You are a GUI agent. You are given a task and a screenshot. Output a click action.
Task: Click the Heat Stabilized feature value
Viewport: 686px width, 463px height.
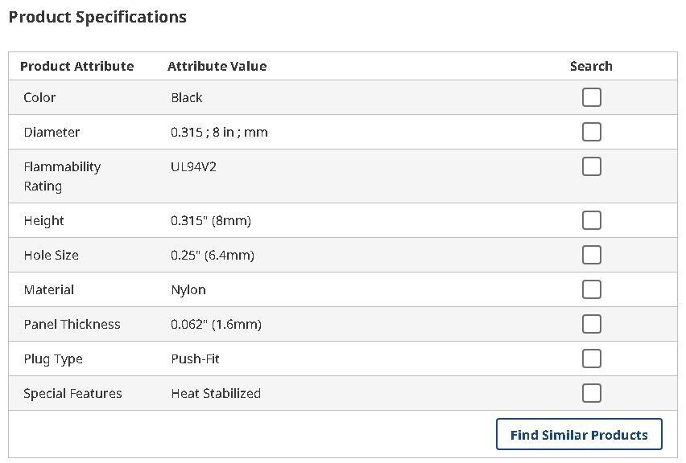pyautogui.click(x=216, y=394)
